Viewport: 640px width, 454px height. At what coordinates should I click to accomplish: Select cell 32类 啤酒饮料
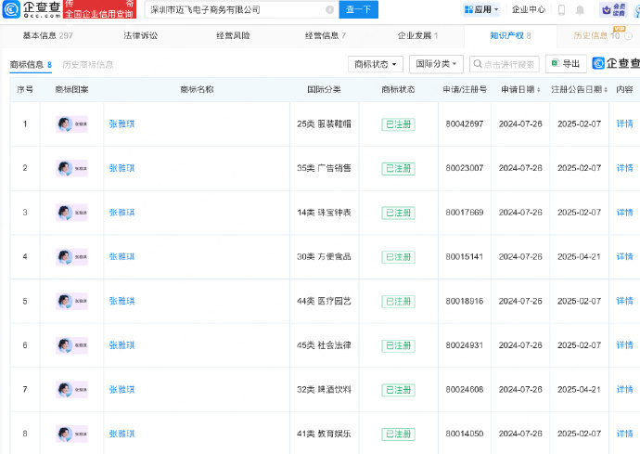pos(324,389)
